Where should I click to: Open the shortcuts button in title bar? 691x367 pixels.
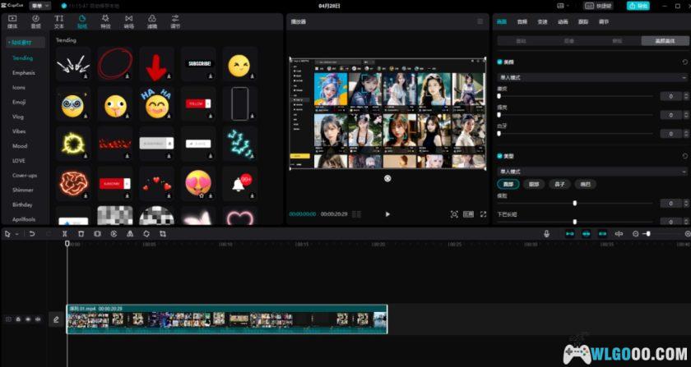(599, 6)
